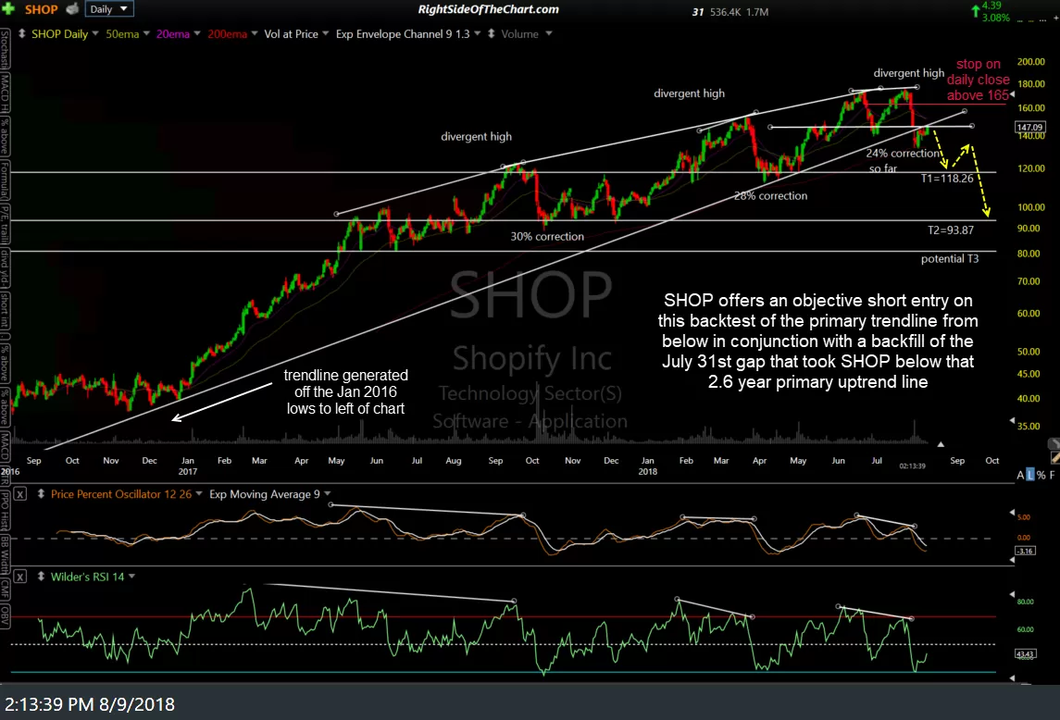Open the 50ema indicator dropdown

[146, 33]
